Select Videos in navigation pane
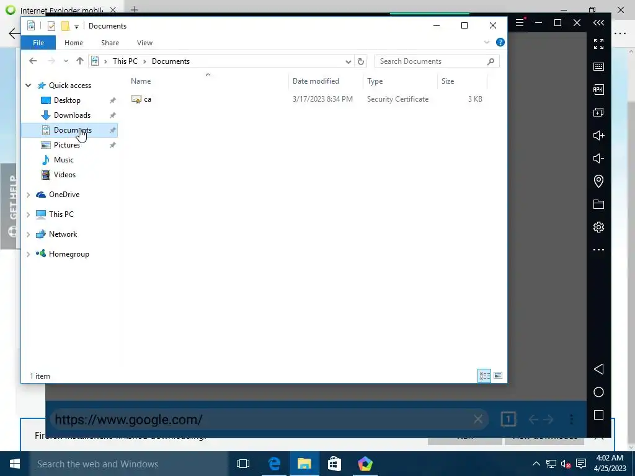The width and height of the screenshot is (635, 476). click(x=64, y=175)
